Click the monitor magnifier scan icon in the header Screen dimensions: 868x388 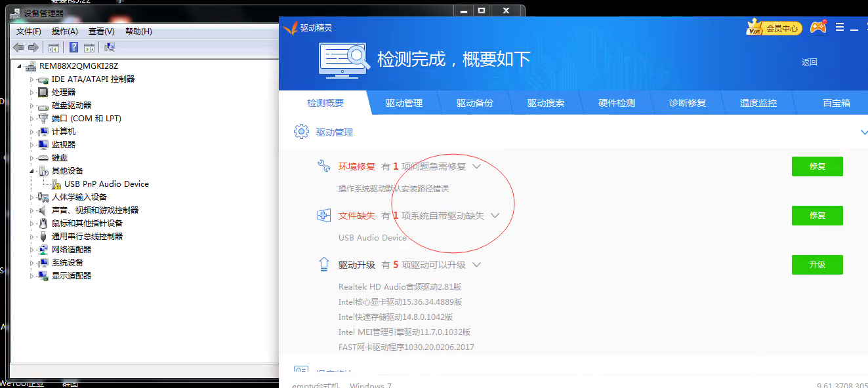coord(344,60)
